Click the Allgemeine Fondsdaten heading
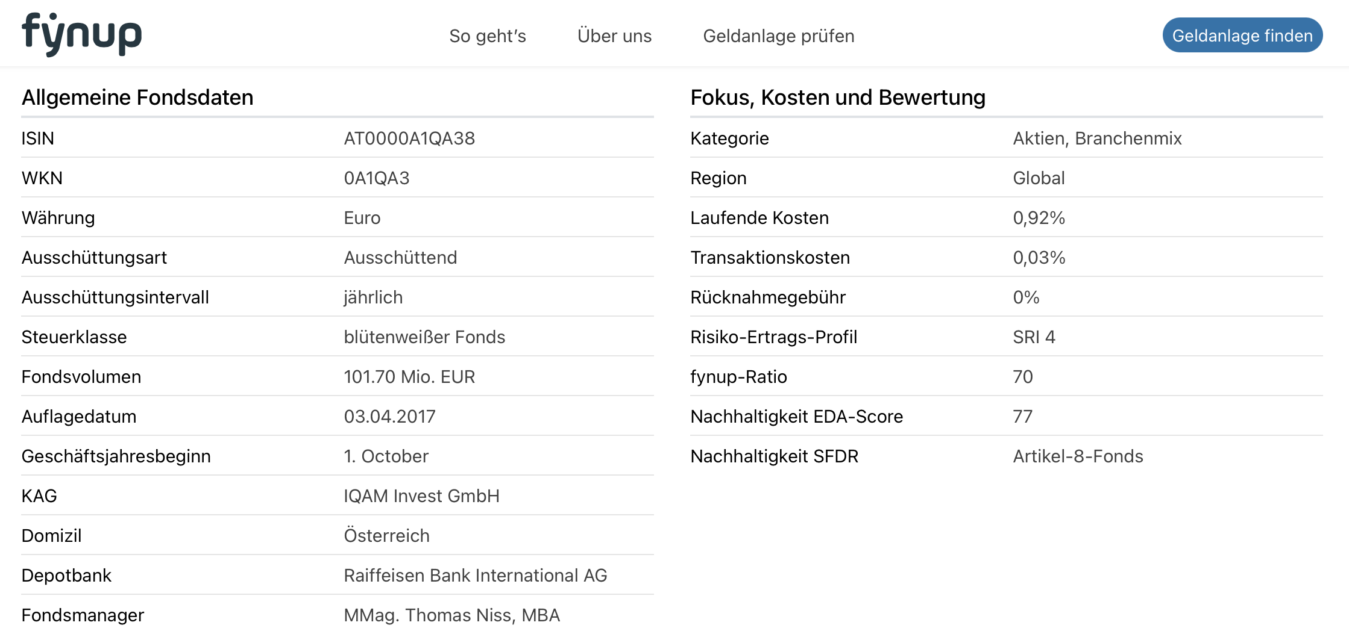 [x=137, y=98]
